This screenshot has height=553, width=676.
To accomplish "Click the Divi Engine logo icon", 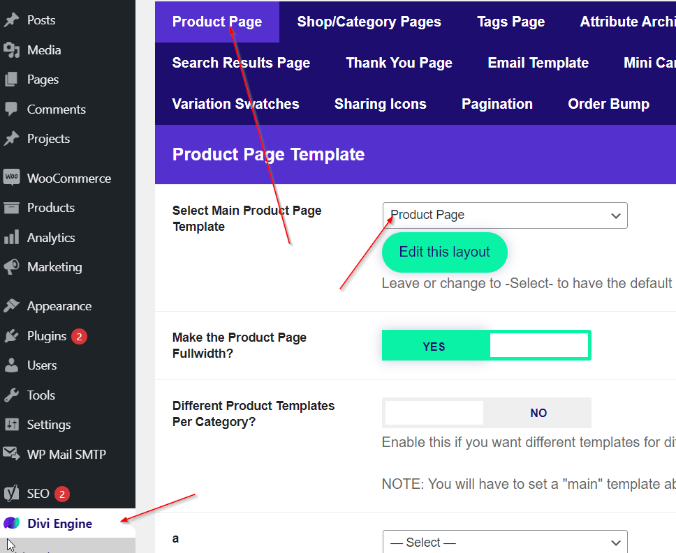I will (11, 524).
